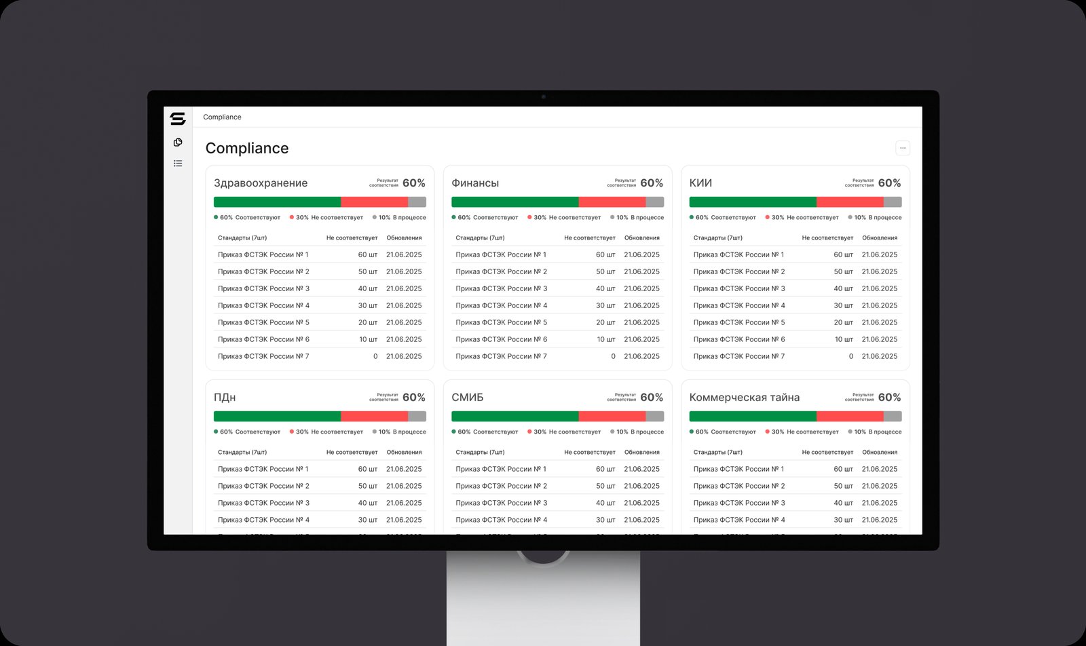1086x646 pixels.
Task: Click the Здравоохранение compliance progress bar
Action: (x=320, y=202)
